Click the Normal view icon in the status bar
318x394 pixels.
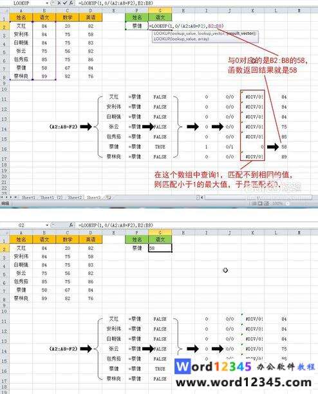(254, 203)
